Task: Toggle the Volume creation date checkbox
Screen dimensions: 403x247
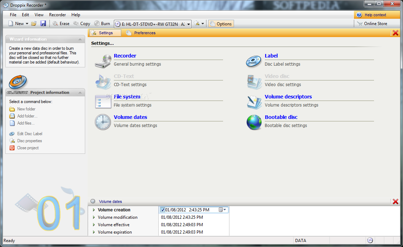Action: click(x=163, y=210)
